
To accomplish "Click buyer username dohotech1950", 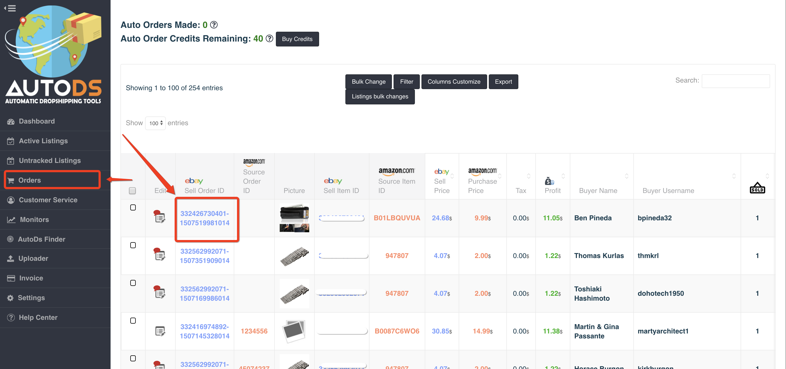I will click(x=661, y=294).
